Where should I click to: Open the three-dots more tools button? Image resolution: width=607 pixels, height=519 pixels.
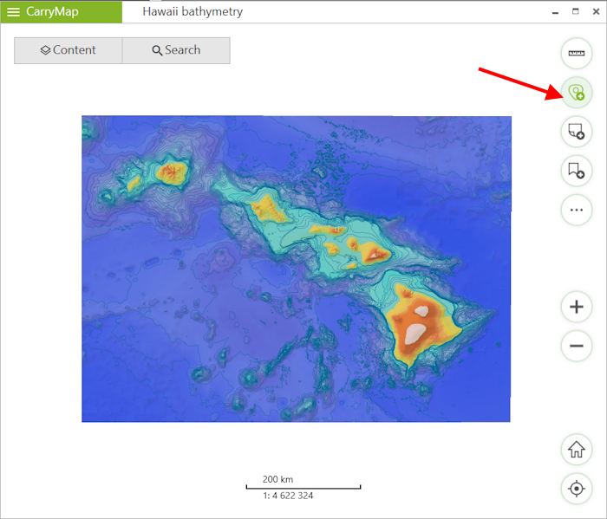pos(576,210)
